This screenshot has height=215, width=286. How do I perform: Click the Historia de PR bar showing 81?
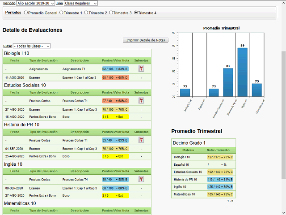228,82
